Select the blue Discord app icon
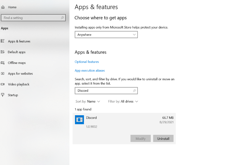 tap(79, 119)
